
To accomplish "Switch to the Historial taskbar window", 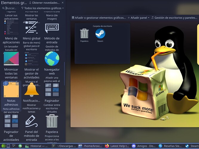I will (x=37, y=146).
